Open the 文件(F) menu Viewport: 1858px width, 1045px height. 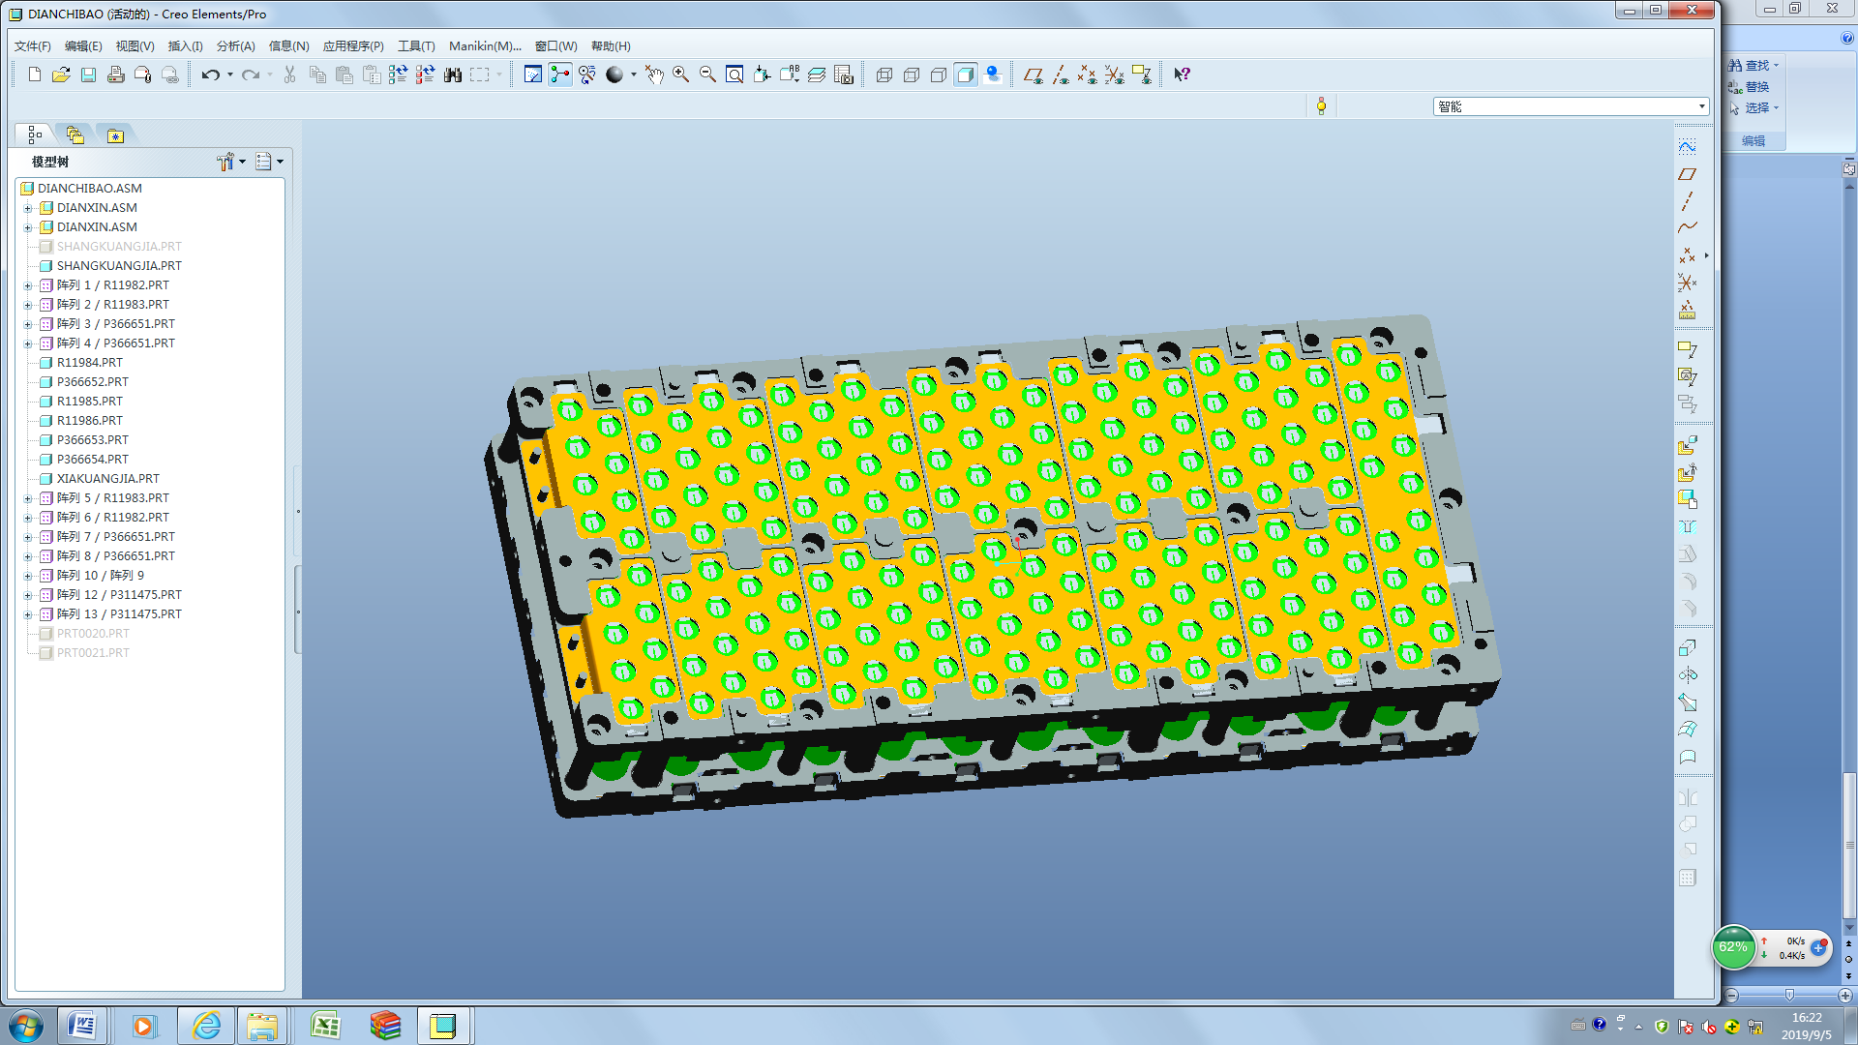pyautogui.click(x=33, y=45)
